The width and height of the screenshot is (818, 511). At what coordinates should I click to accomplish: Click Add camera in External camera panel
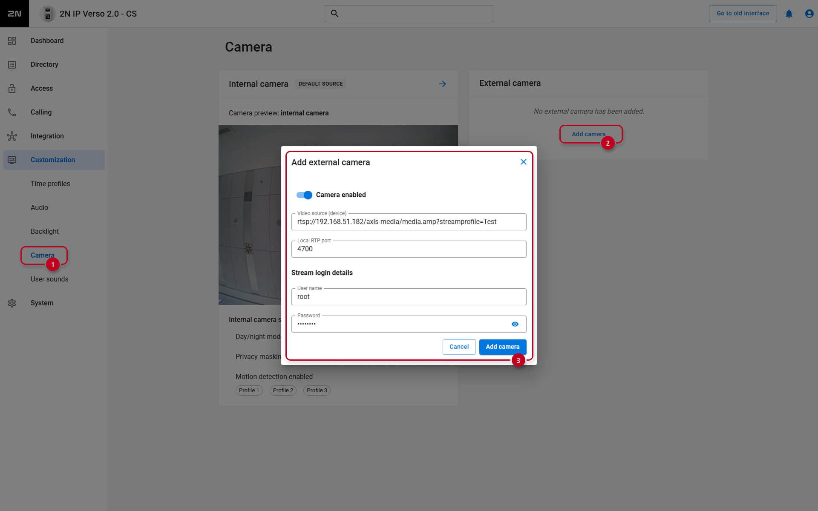tap(588, 134)
